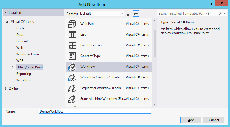
Task: Click the Cancel button
Action: tap(214, 120)
